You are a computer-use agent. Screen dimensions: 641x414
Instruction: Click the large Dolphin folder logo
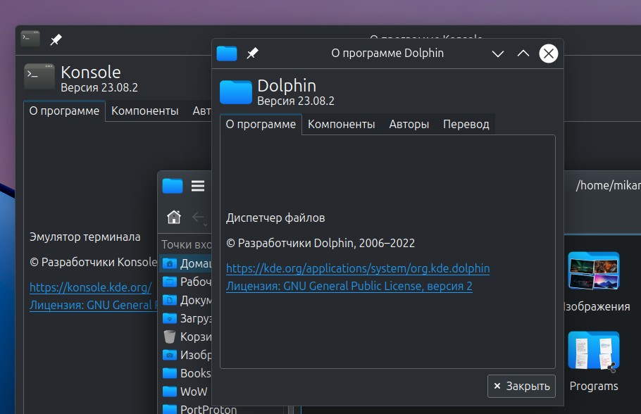pos(236,92)
